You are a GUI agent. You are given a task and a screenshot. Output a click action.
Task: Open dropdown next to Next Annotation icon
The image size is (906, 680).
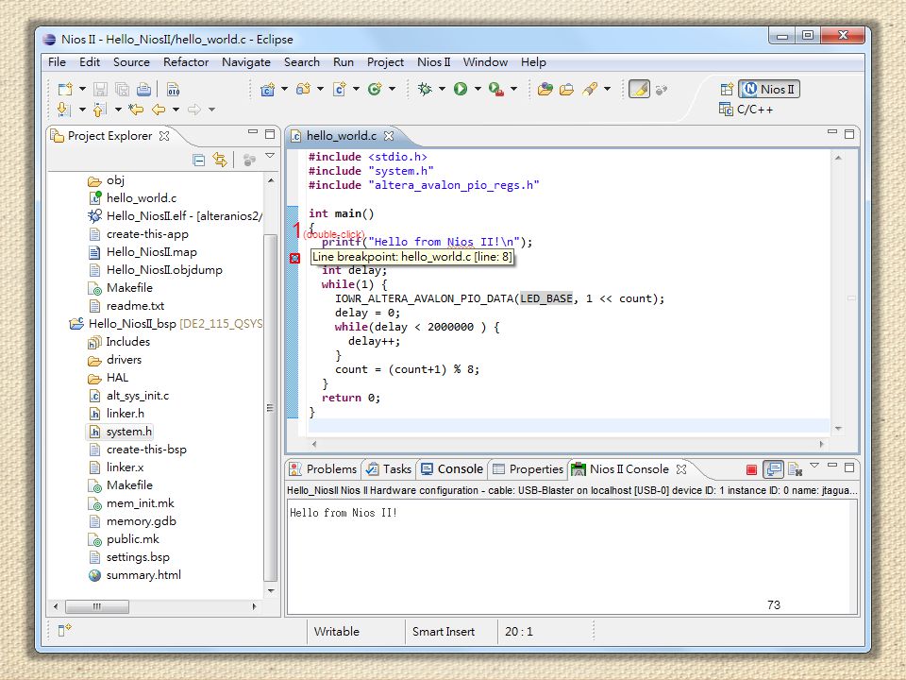(82, 110)
